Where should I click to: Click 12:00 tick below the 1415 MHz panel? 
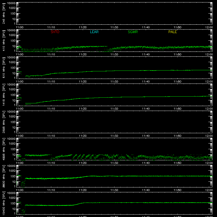(x=209, y=109)
